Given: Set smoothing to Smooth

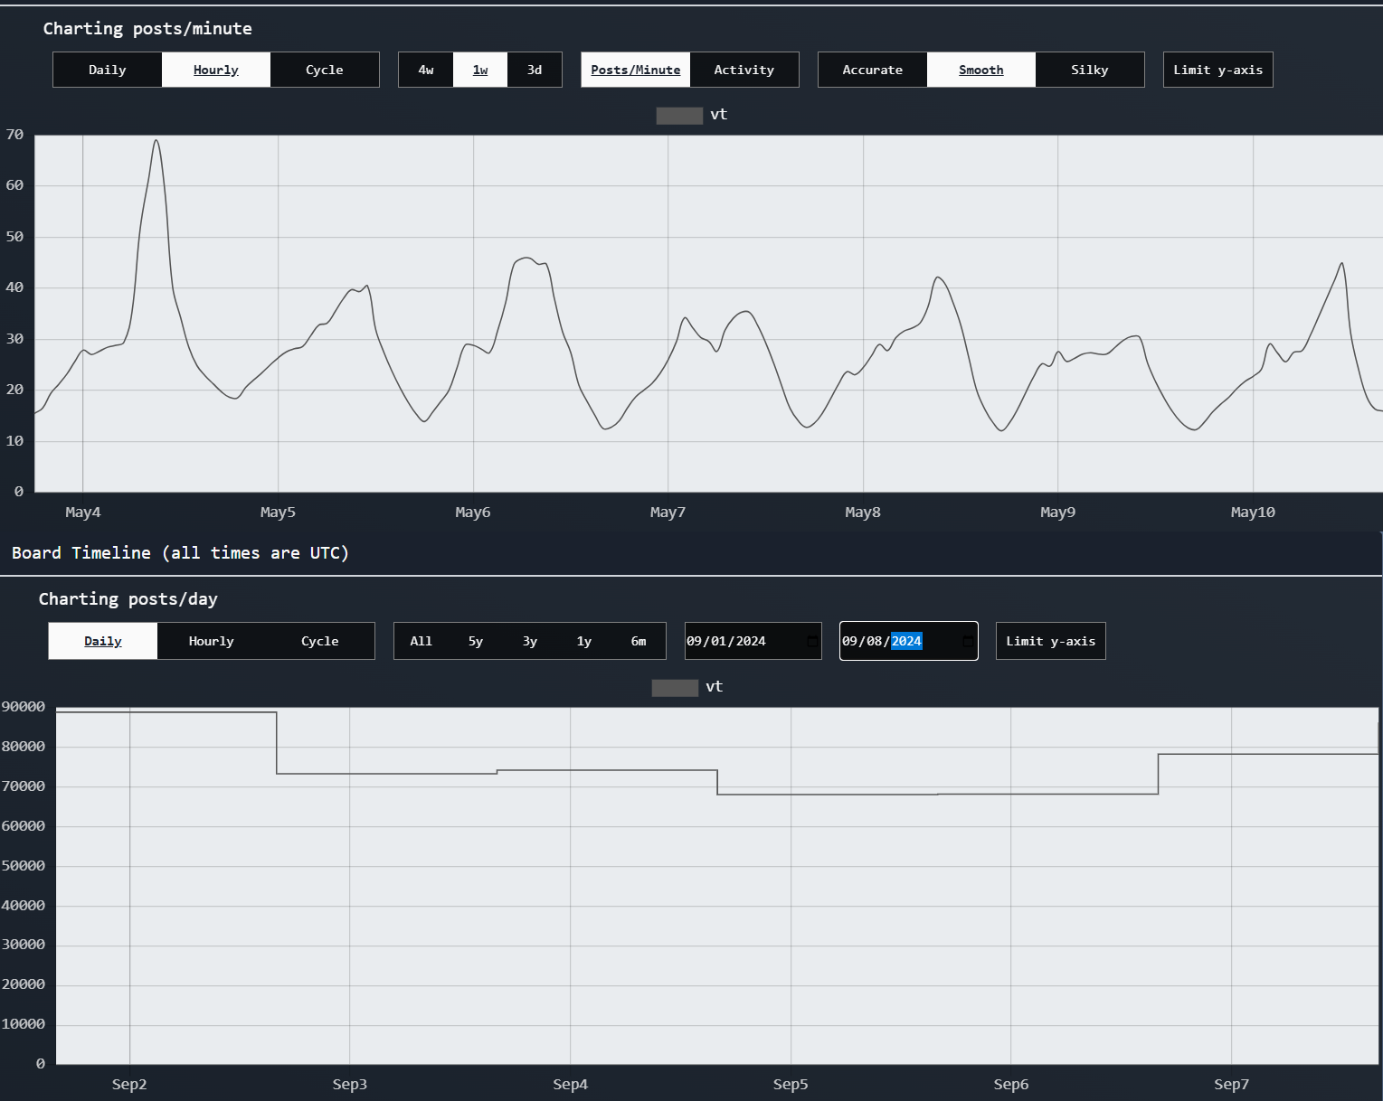Looking at the screenshot, I should (981, 70).
